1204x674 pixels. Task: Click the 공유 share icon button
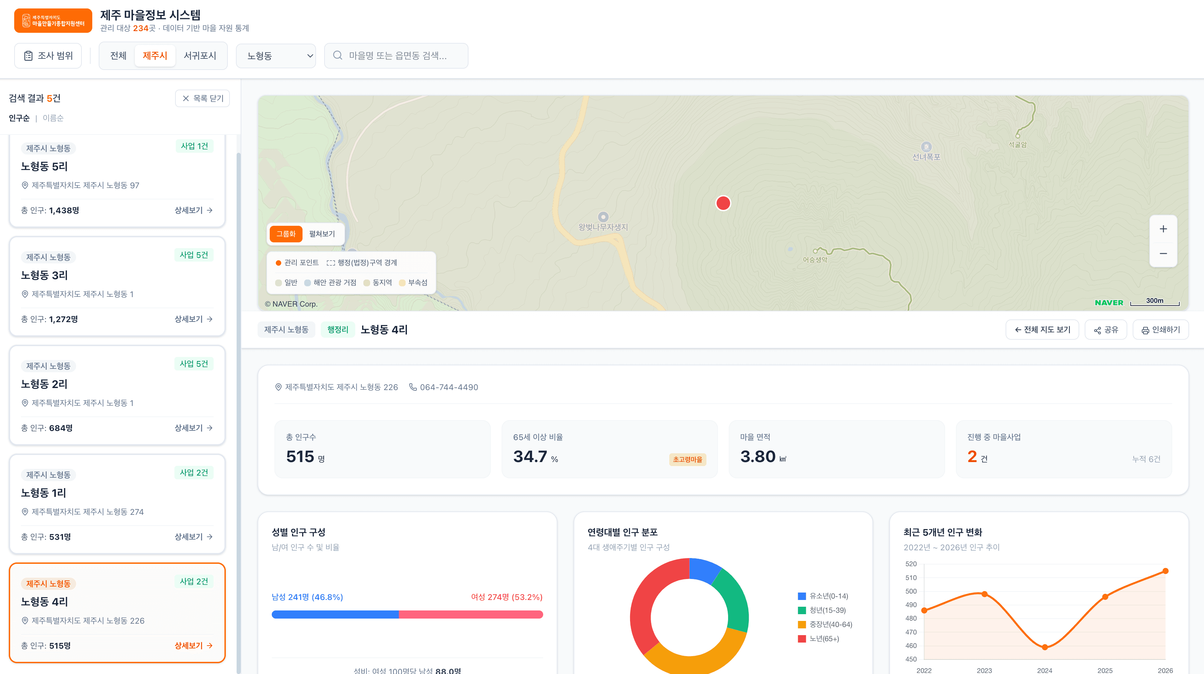coord(1105,330)
